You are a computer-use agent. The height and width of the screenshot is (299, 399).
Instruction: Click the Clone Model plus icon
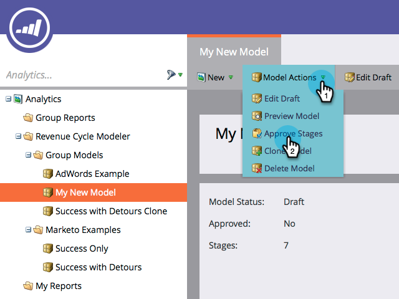tap(257, 151)
